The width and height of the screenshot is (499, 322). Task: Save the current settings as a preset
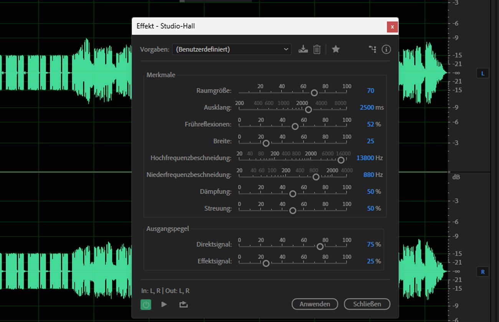[x=303, y=49]
